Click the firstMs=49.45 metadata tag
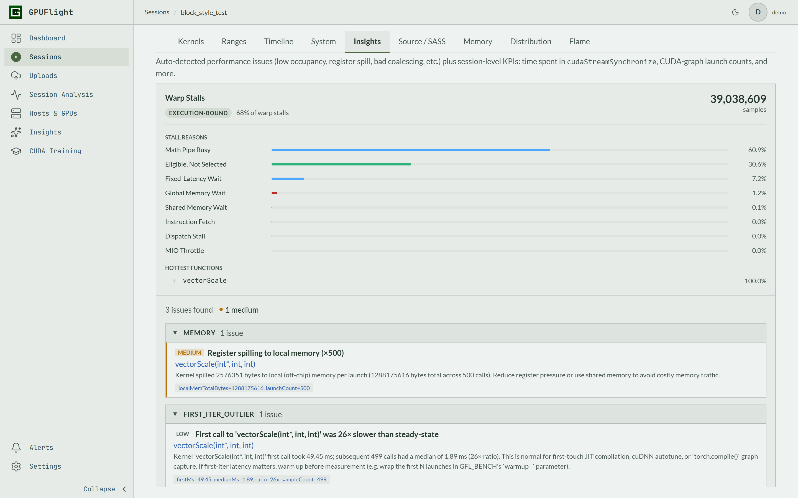798x498 pixels. [252, 479]
